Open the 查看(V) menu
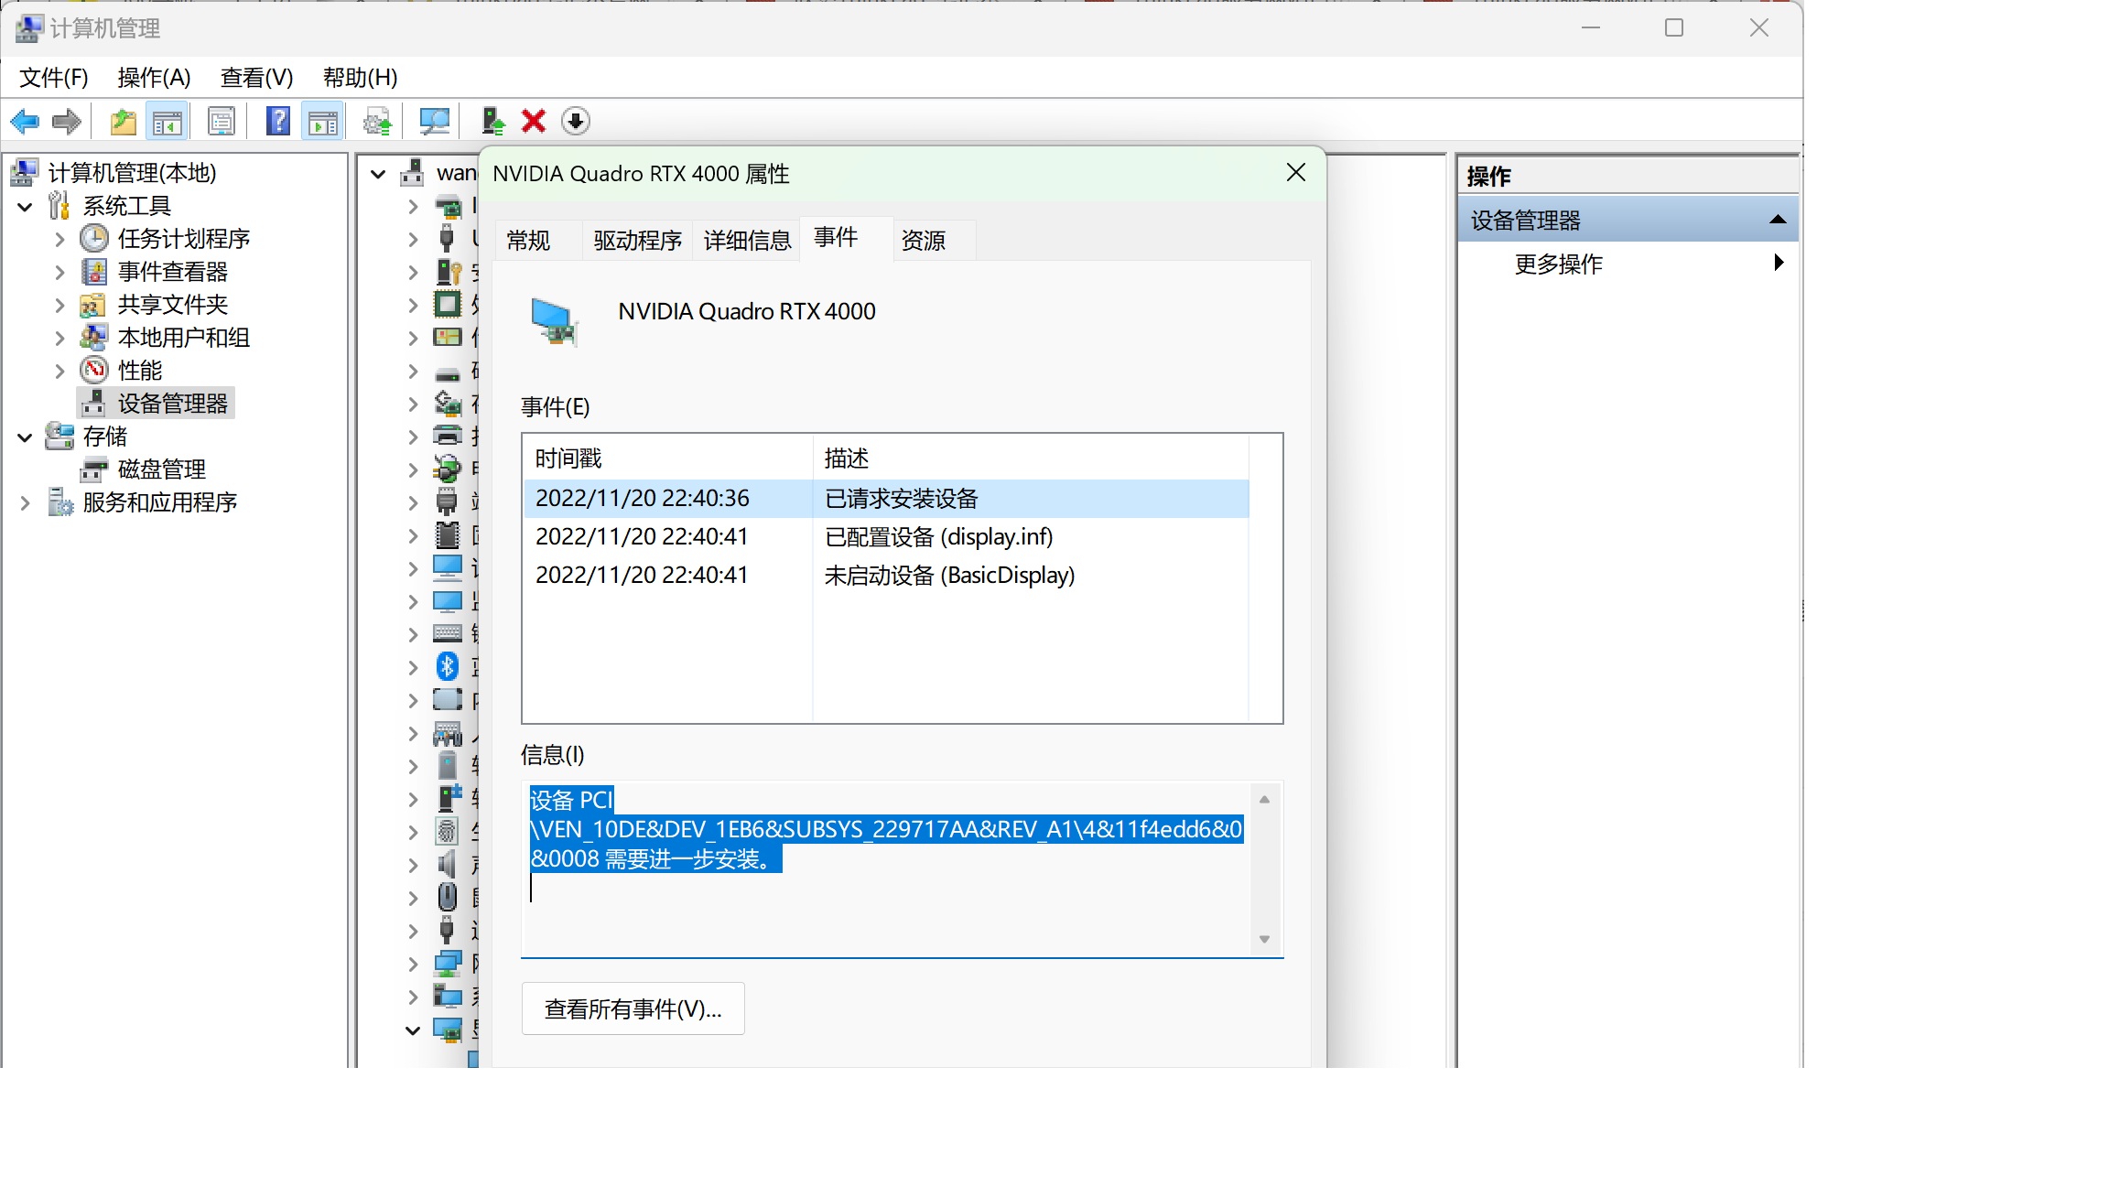 click(x=256, y=78)
